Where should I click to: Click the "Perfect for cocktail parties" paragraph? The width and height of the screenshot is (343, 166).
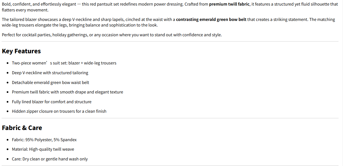pyautogui.click(x=112, y=35)
